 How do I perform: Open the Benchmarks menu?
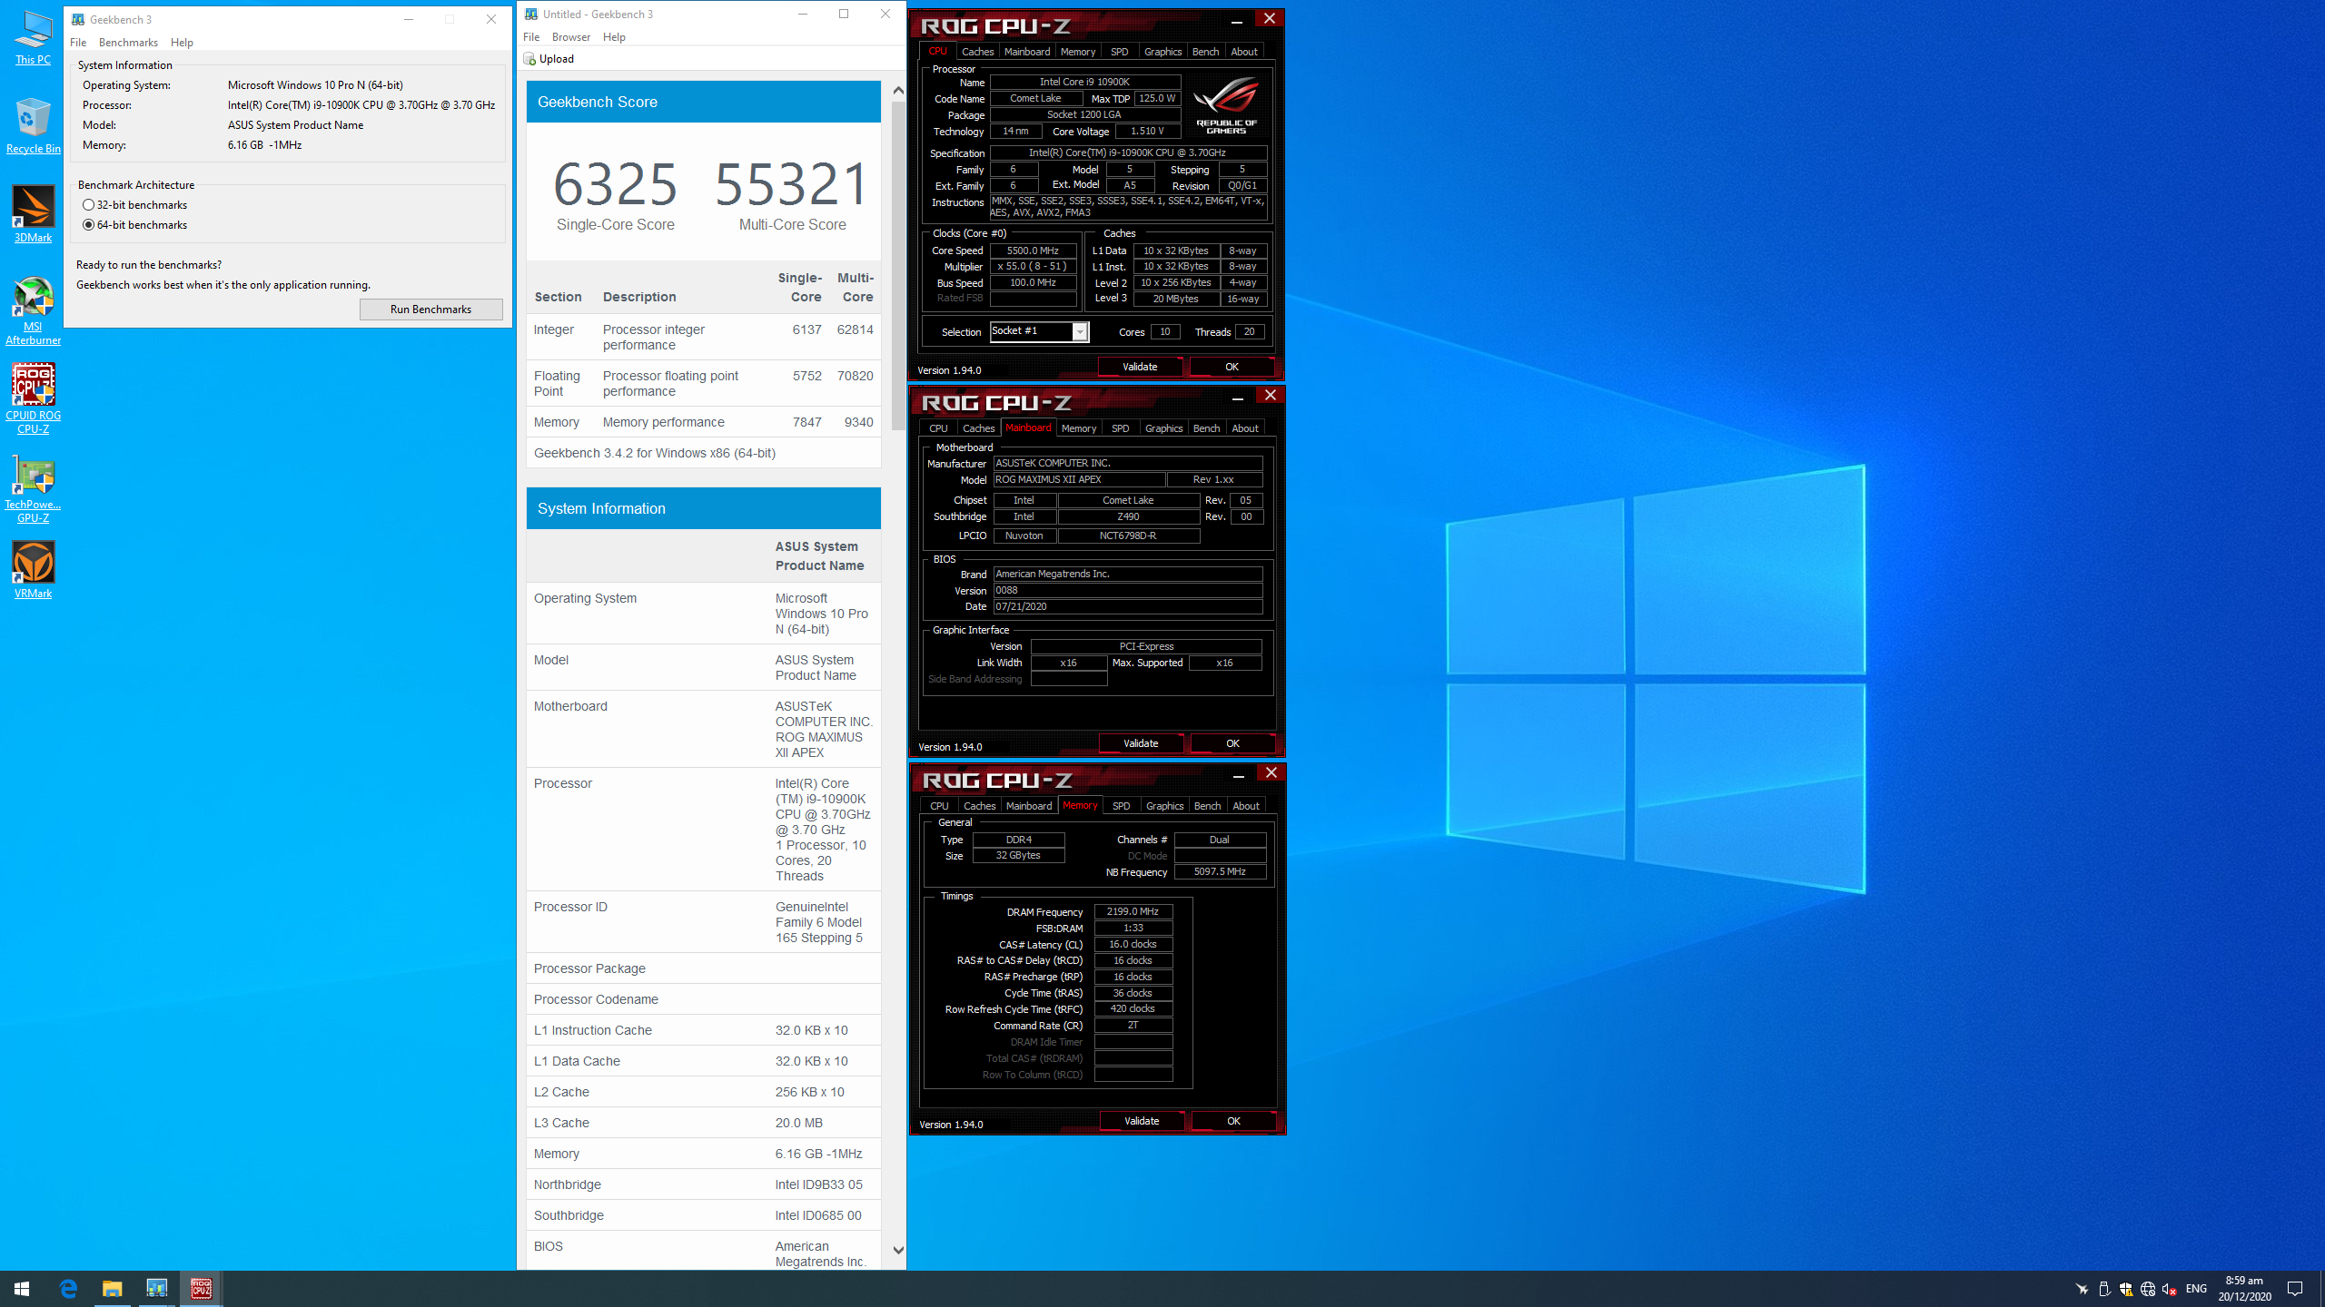pos(128,43)
